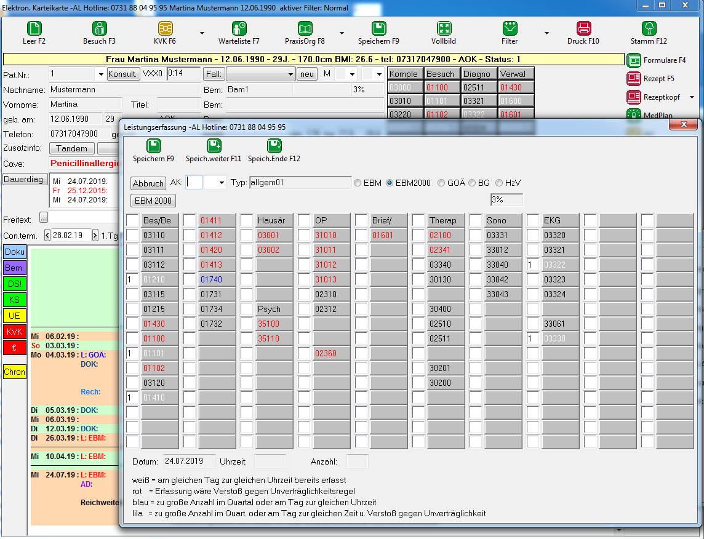Click the count box next to 03110

pos(132,235)
